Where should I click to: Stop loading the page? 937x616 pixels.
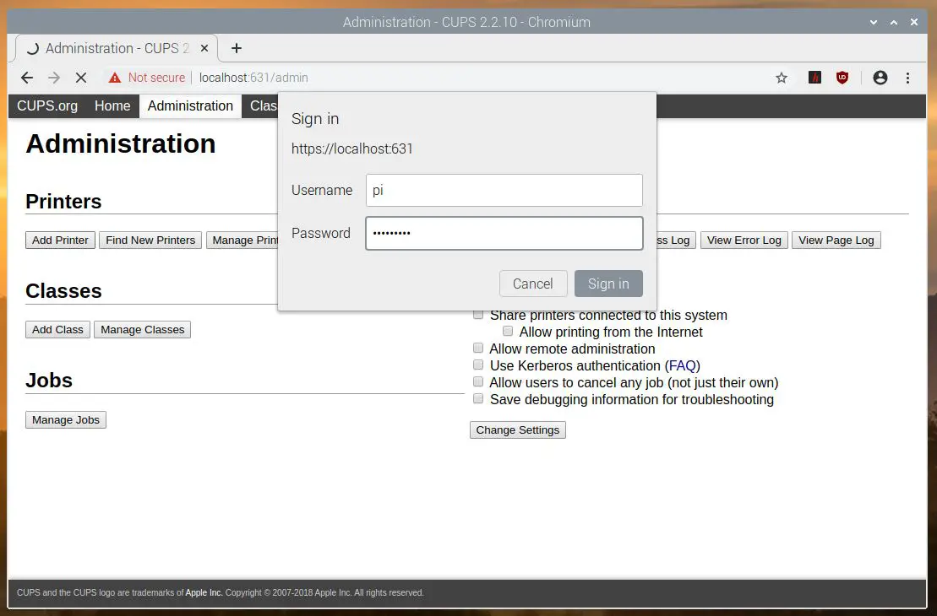coord(81,78)
